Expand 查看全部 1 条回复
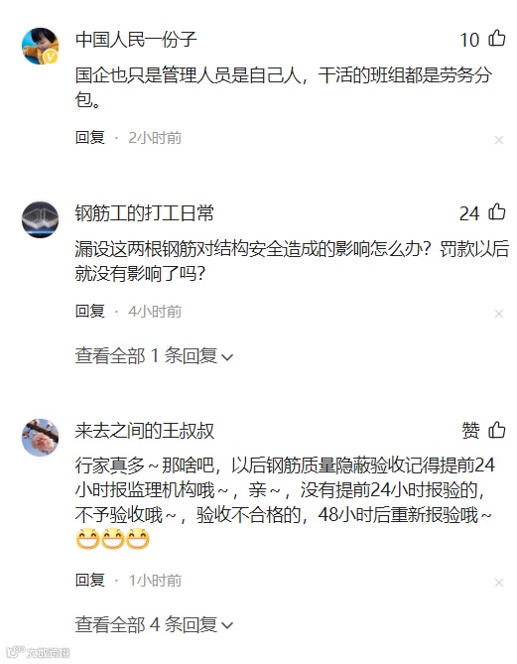The height and width of the screenshot is (664, 517). click(154, 355)
